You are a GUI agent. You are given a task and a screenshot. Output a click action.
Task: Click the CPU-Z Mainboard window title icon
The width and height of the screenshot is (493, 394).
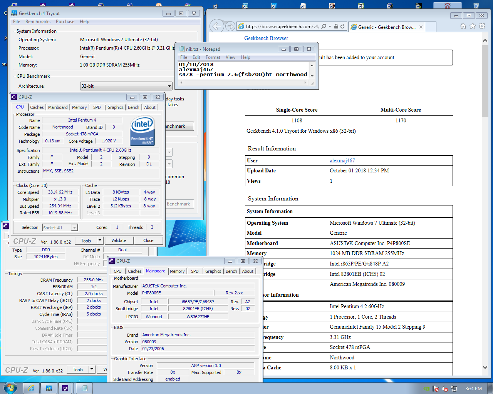pos(112,261)
